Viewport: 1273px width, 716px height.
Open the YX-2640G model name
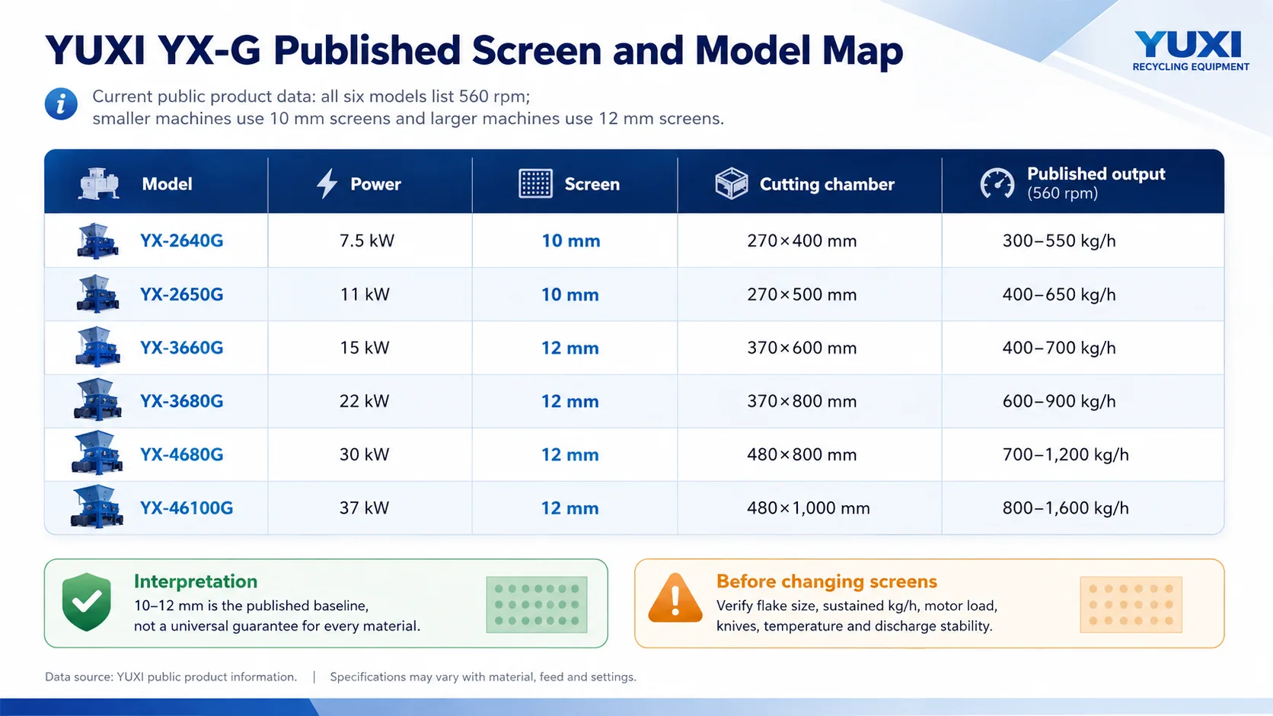click(181, 240)
